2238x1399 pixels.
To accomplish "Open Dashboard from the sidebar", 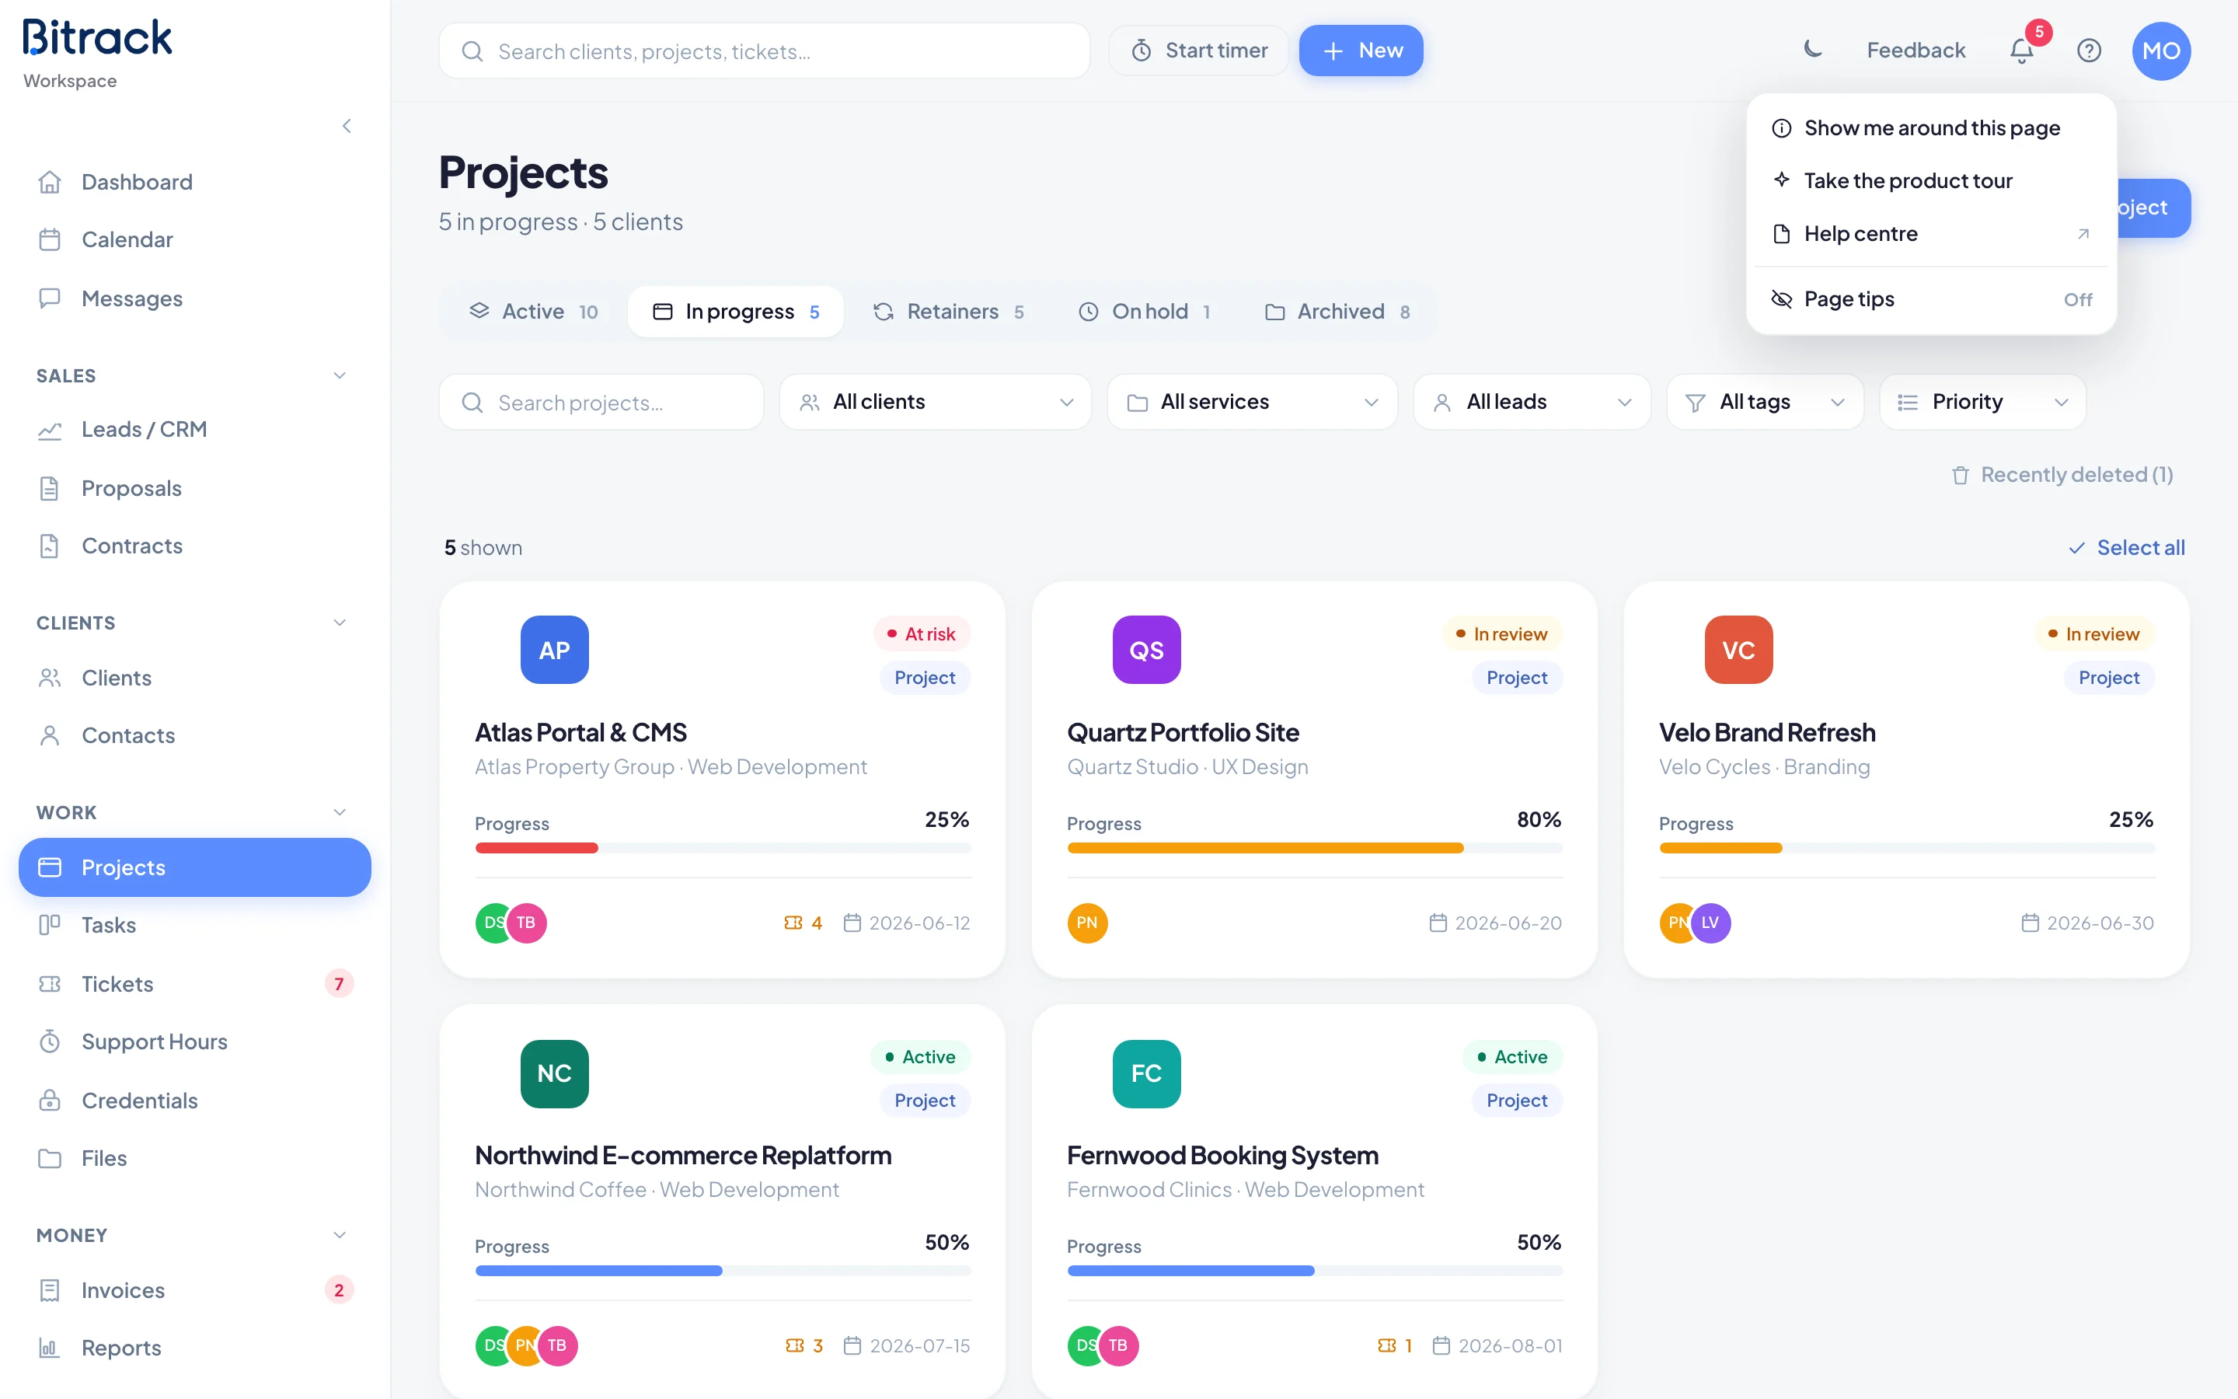I will [x=194, y=183].
